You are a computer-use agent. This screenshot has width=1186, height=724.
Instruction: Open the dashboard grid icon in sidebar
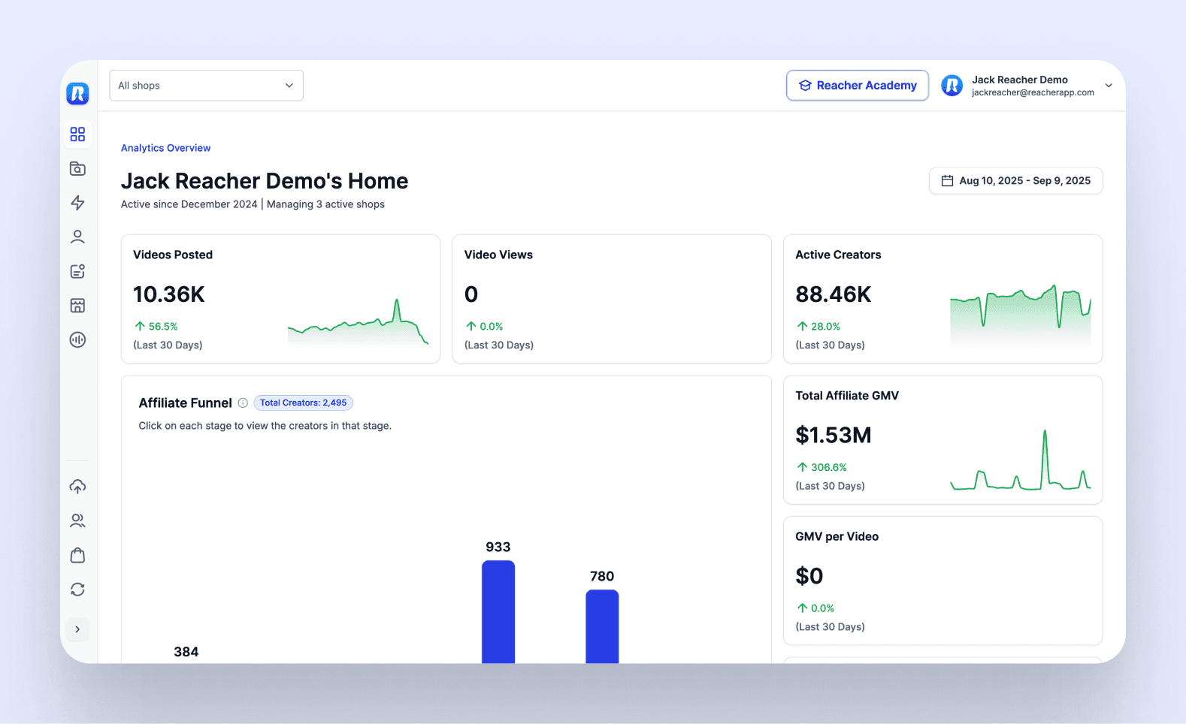pyautogui.click(x=77, y=134)
